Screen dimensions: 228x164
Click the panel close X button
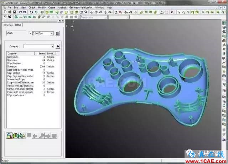(x=63, y=21)
